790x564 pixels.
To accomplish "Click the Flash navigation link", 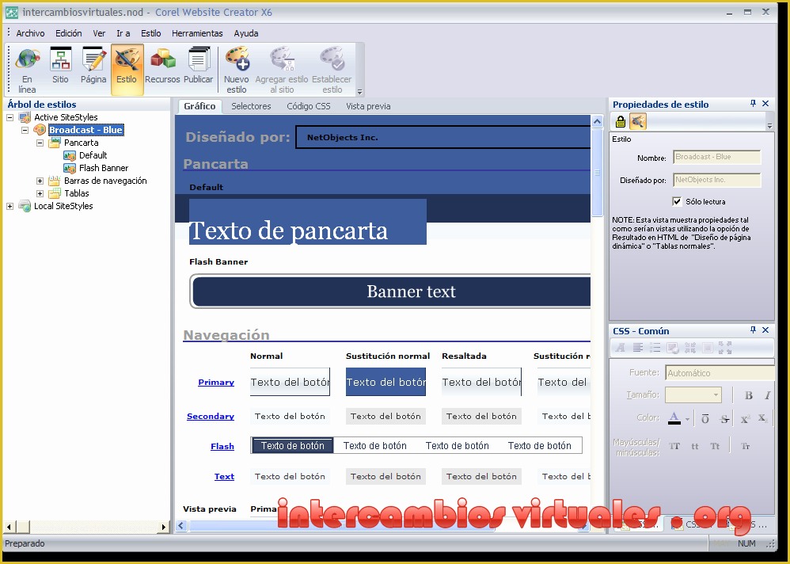I will tap(222, 447).
